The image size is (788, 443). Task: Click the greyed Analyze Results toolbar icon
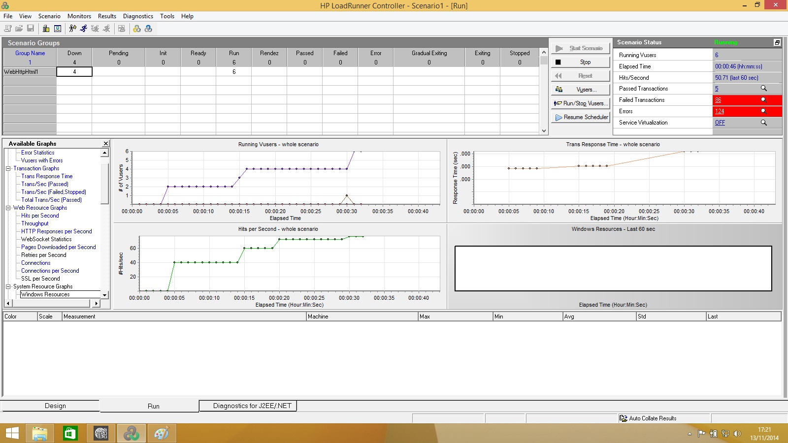coord(122,29)
